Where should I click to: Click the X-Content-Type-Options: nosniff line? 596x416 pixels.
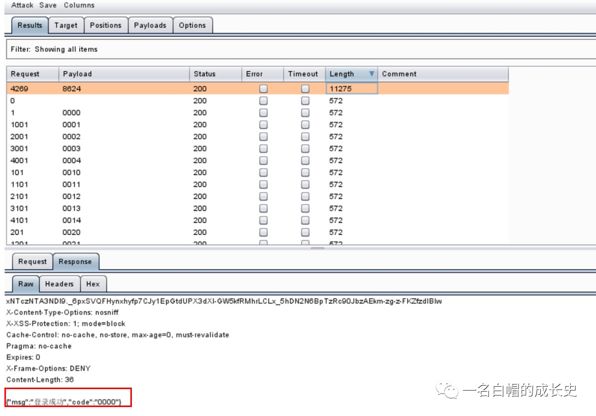(62, 313)
